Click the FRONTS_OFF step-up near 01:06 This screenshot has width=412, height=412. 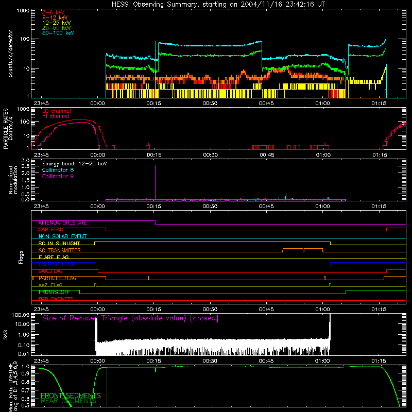(346, 292)
